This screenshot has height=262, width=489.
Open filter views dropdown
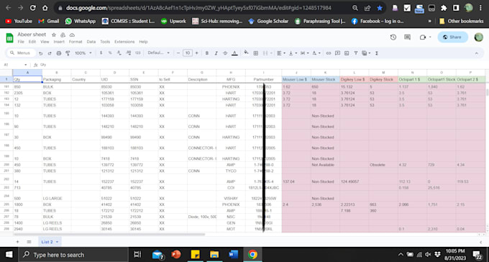(366, 53)
